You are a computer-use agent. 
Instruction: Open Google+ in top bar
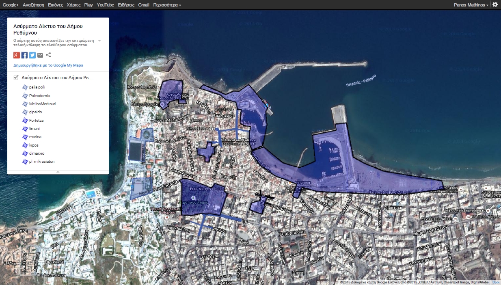click(11, 5)
